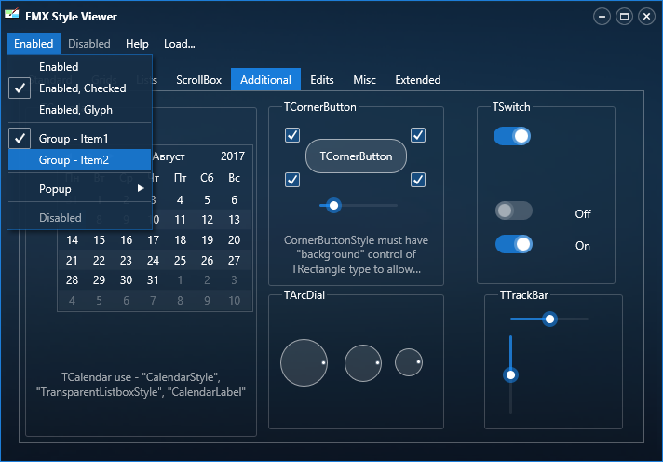Click the Вс weekday header in calendar
663x462 pixels.
point(235,178)
